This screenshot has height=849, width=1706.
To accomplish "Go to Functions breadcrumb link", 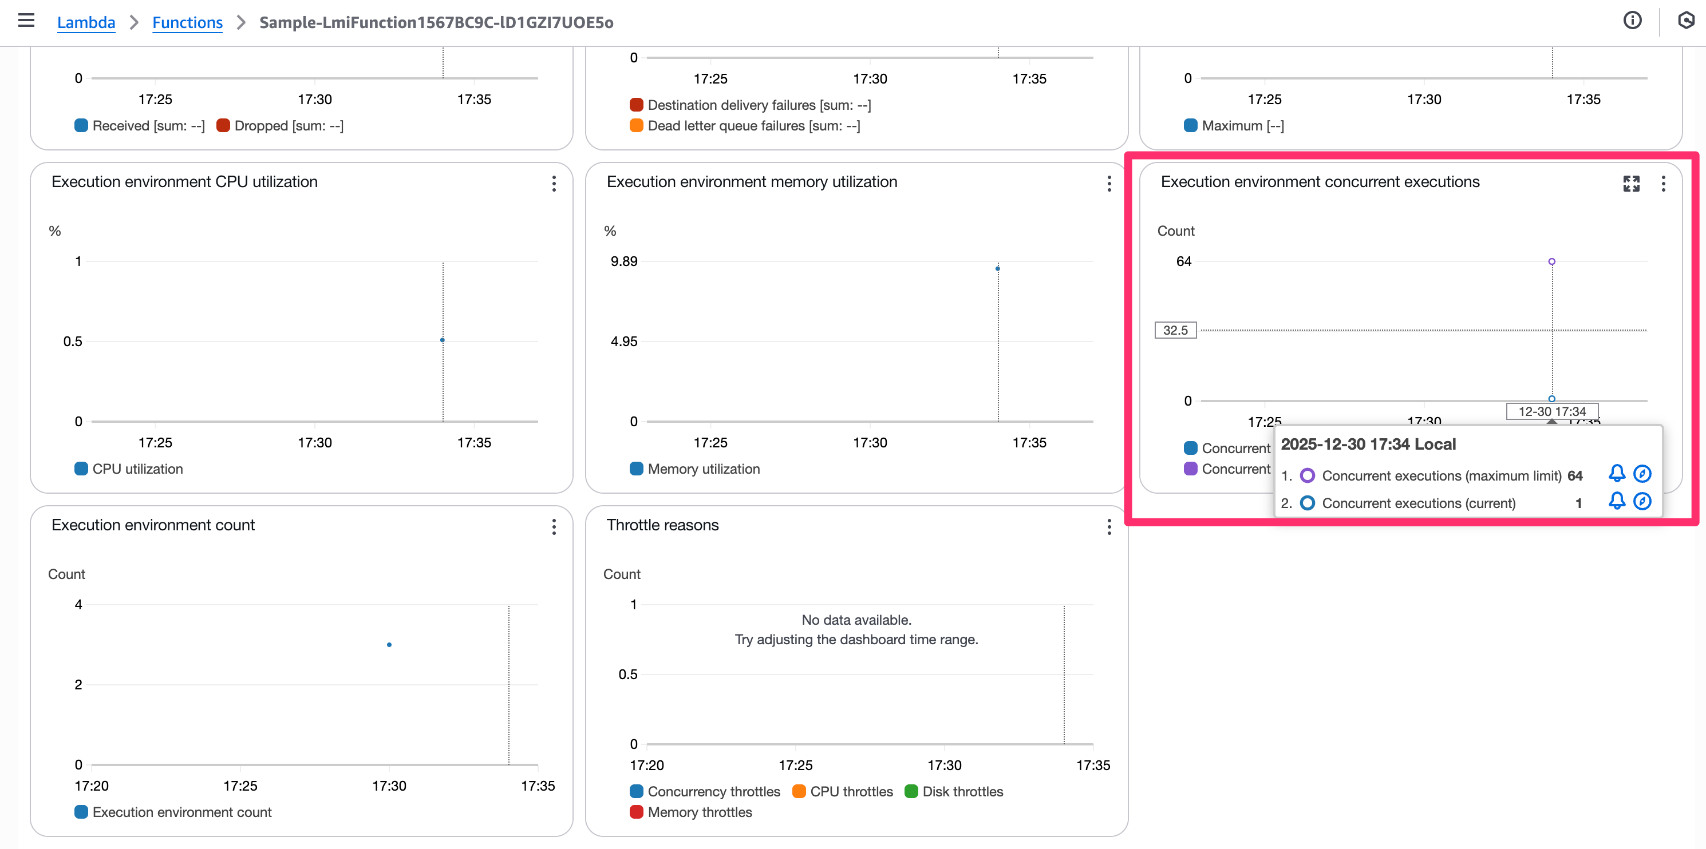I will click(x=187, y=22).
